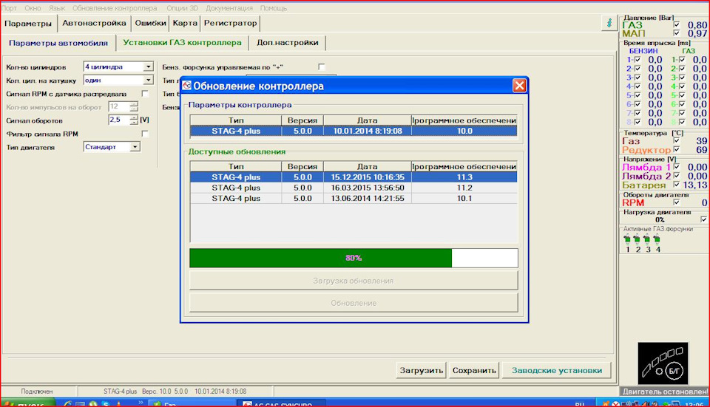Viewport: 710px width, 407px height.
Task: Click the Кол-во импульсов на оборот field
Action: click(119, 106)
